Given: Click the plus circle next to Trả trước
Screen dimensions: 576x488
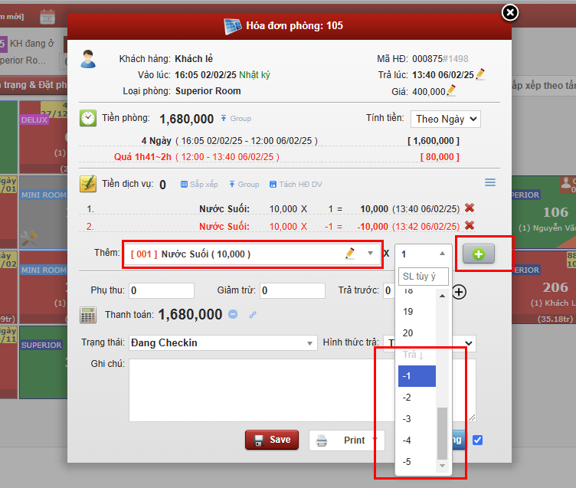Looking at the screenshot, I should (459, 291).
